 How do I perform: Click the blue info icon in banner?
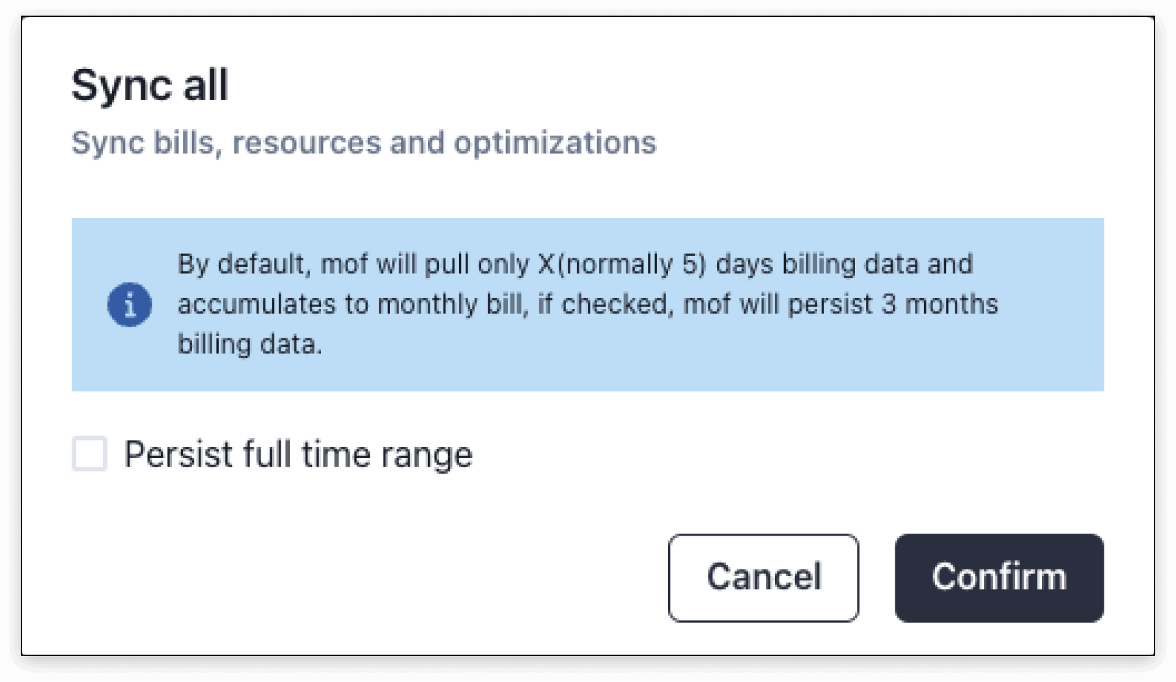(x=130, y=305)
